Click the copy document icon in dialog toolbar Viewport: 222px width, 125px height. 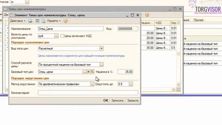point(43,21)
